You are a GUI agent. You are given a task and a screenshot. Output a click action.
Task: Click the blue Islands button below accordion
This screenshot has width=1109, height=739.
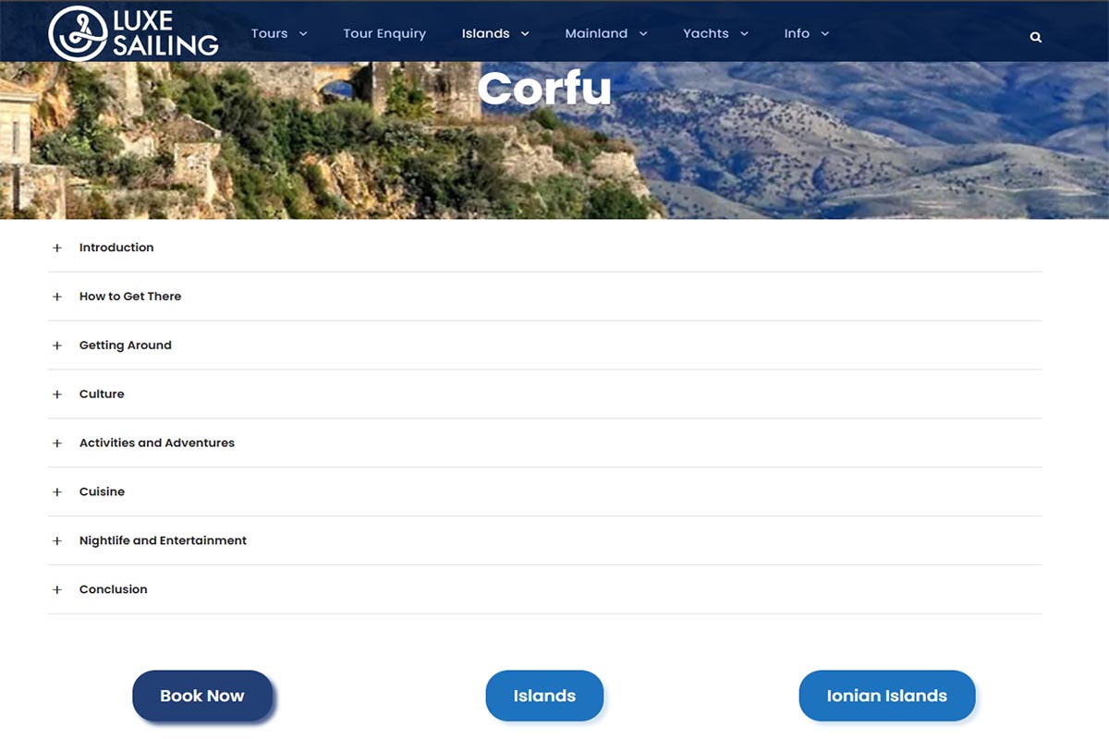click(544, 696)
